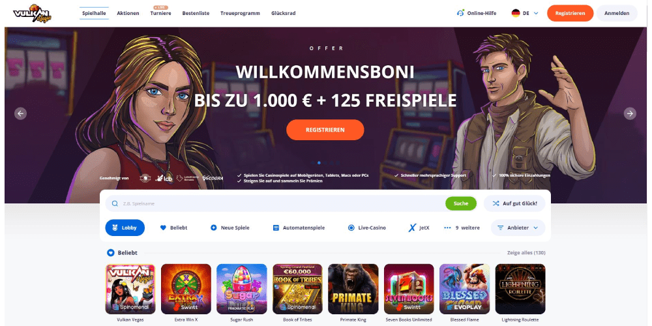The width and height of the screenshot is (652, 326).
Task: Open Primate King game thumbnail
Action: point(353,289)
